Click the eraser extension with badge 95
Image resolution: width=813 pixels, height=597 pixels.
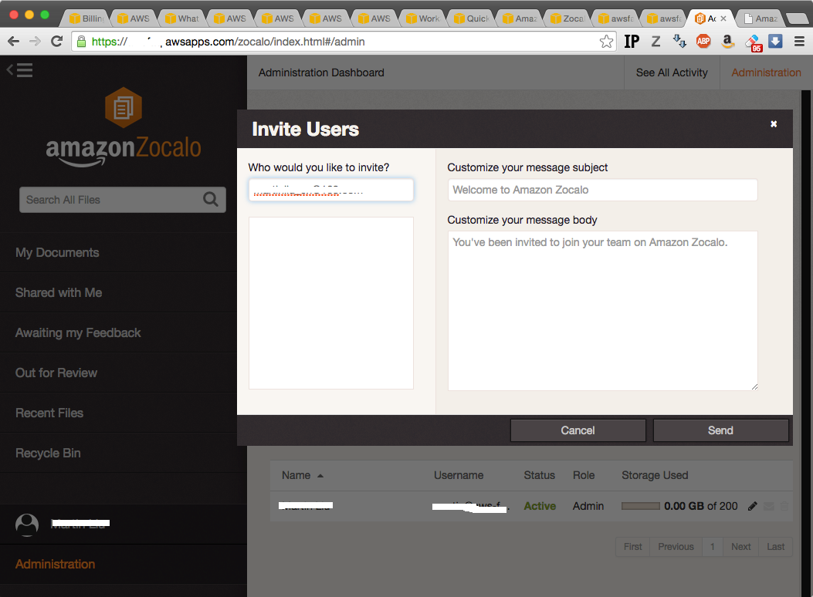(x=753, y=42)
